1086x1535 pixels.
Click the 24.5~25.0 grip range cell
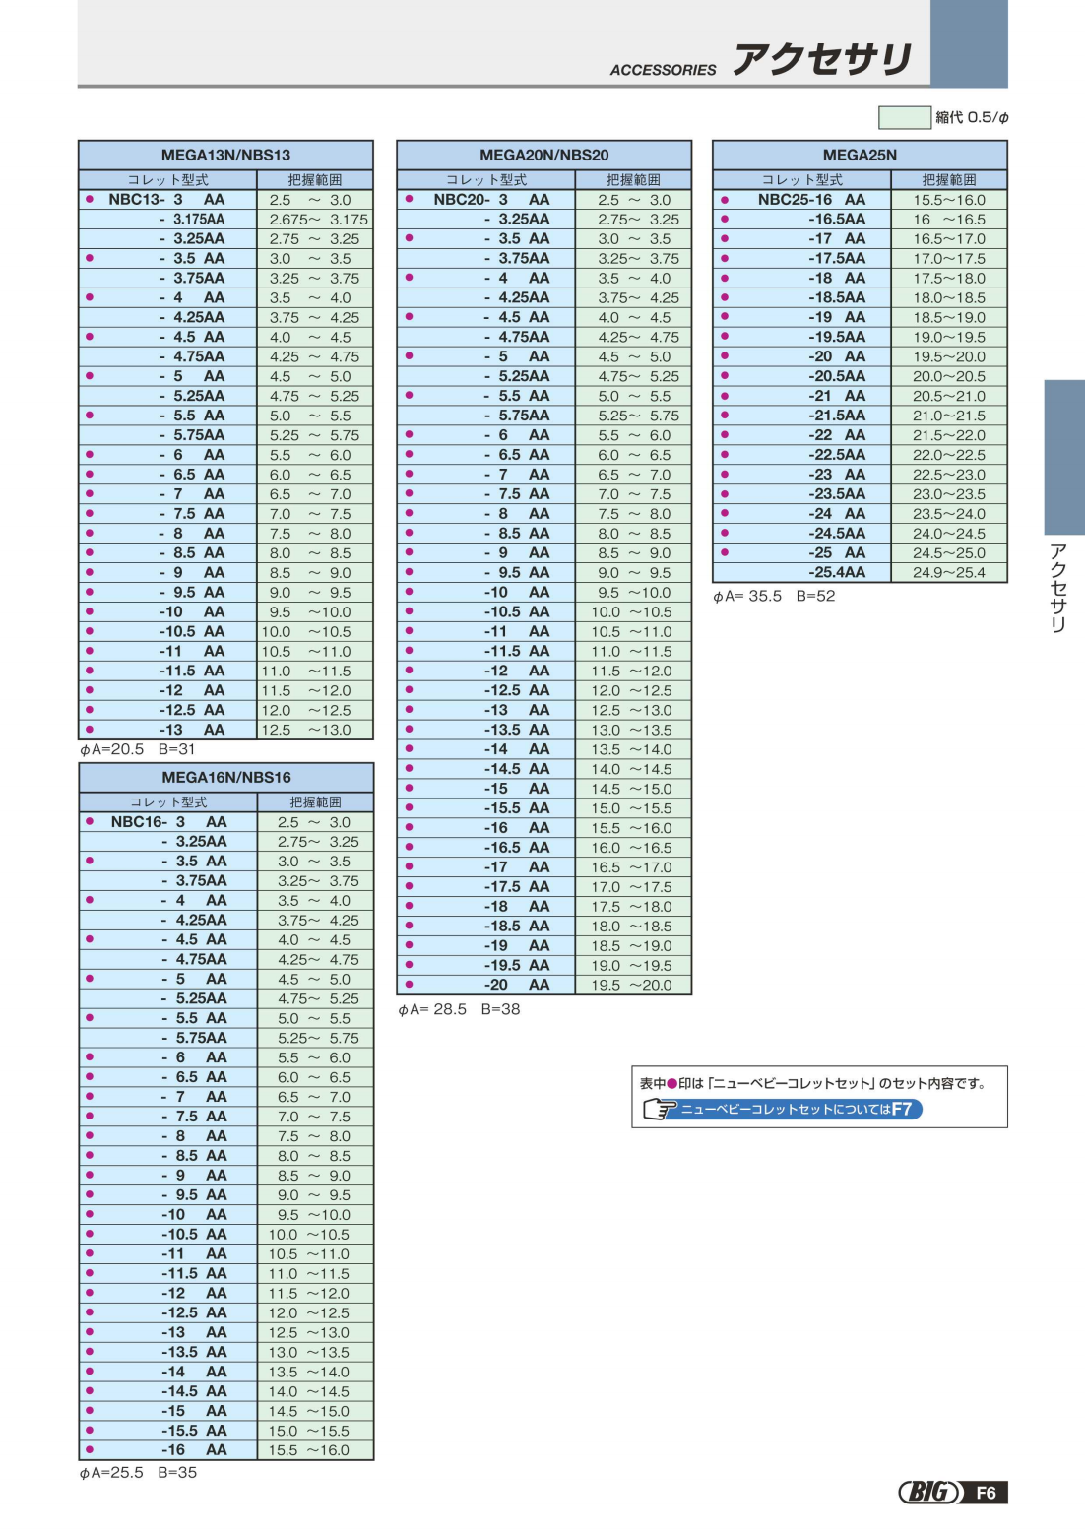coord(948,552)
